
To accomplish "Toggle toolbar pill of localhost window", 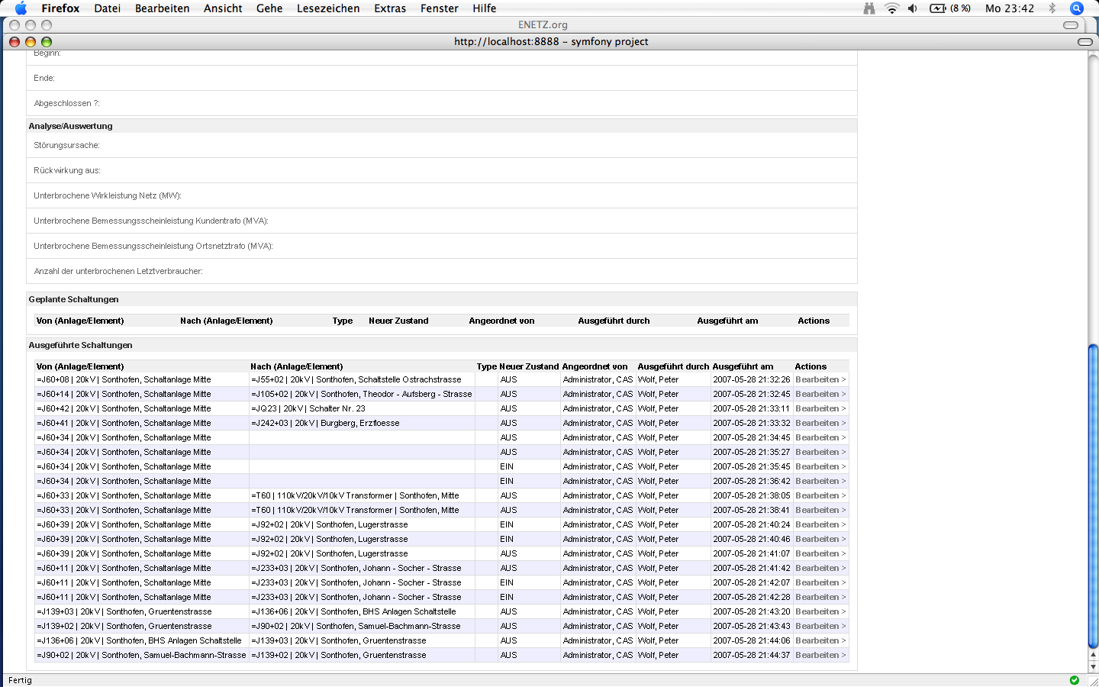I will 1084,42.
